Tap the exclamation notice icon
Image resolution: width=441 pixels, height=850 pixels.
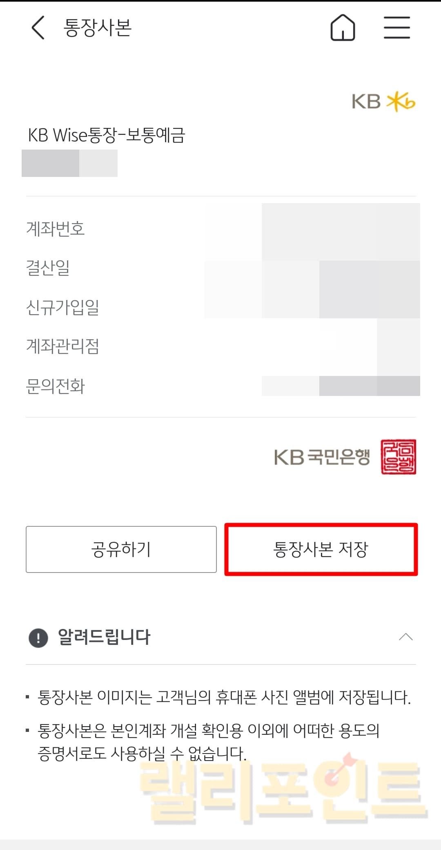tap(38, 637)
